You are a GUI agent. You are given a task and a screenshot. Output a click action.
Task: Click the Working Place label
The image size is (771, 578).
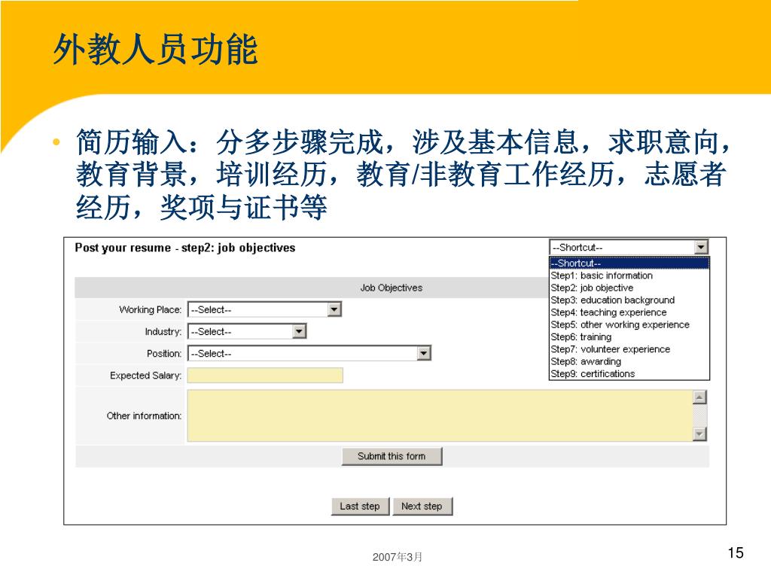[x=150, y=309]
